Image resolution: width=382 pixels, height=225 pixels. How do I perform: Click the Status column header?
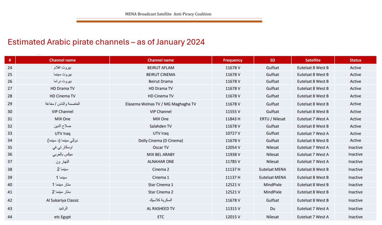[x=355, y=60]
